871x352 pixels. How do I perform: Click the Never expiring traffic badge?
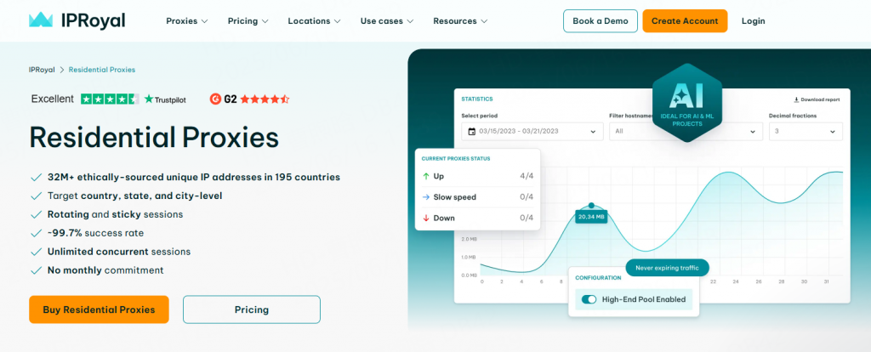point(667,268)
